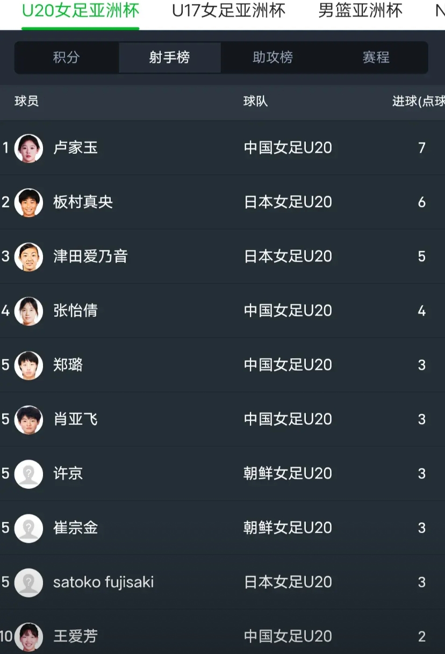The width and height of the screenshot is (445, 654).
Task: Switch to 助攻榜 view
Action: click(x=272, y=58)
